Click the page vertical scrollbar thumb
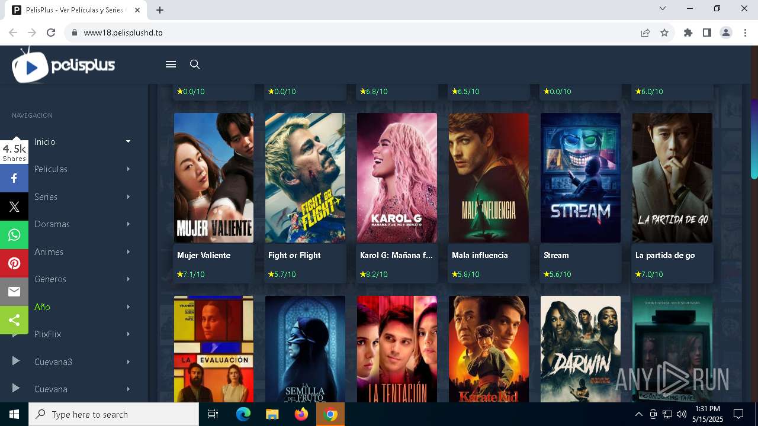This screenshot has width=758, height=426. tap(754, 139)
